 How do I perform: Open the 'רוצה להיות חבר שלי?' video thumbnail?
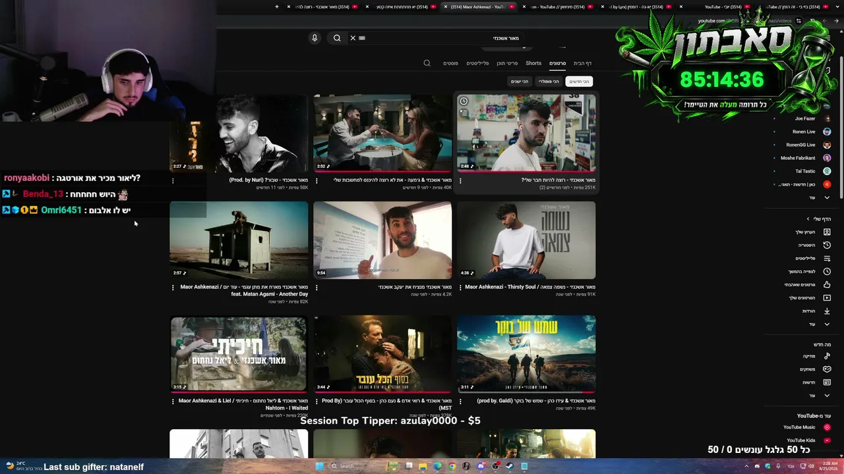pyautogui.click(x=526, y=132)
